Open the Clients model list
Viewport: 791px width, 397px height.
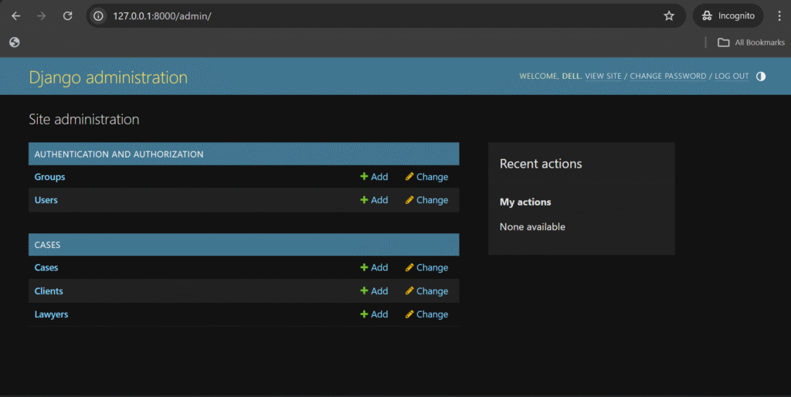pos(49,291)
